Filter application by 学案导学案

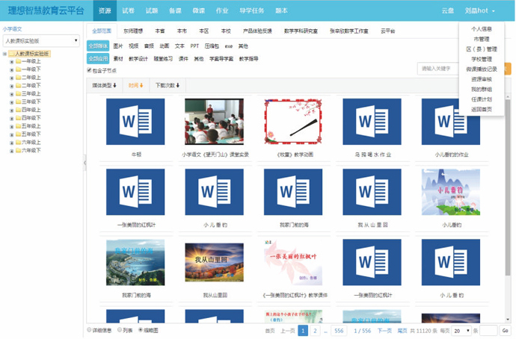221,59
